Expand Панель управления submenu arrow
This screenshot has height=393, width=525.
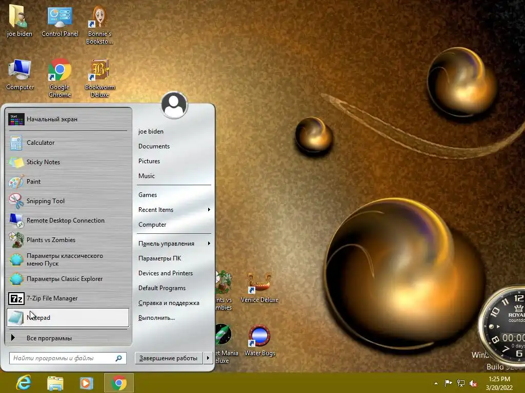(x=209, y=243)
